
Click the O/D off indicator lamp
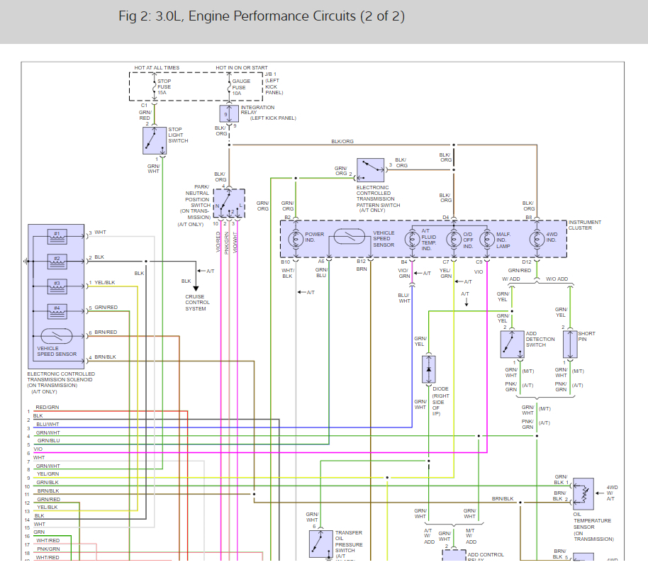pos(454,238)
